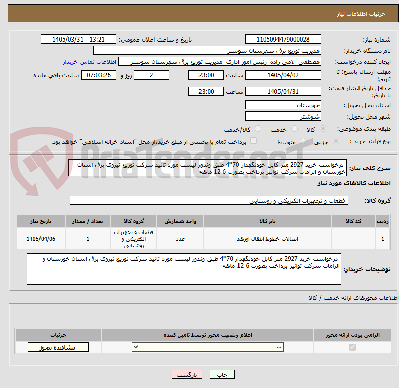Click the buyer notes resize handle
Viewport: 399px width, 388px height.
click(29, 282)
